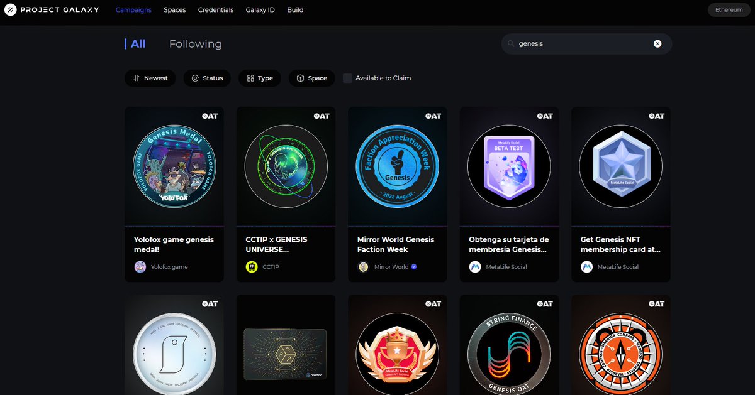
Task: Click the OAT tag on trophy card
Action: coord(433,304)
